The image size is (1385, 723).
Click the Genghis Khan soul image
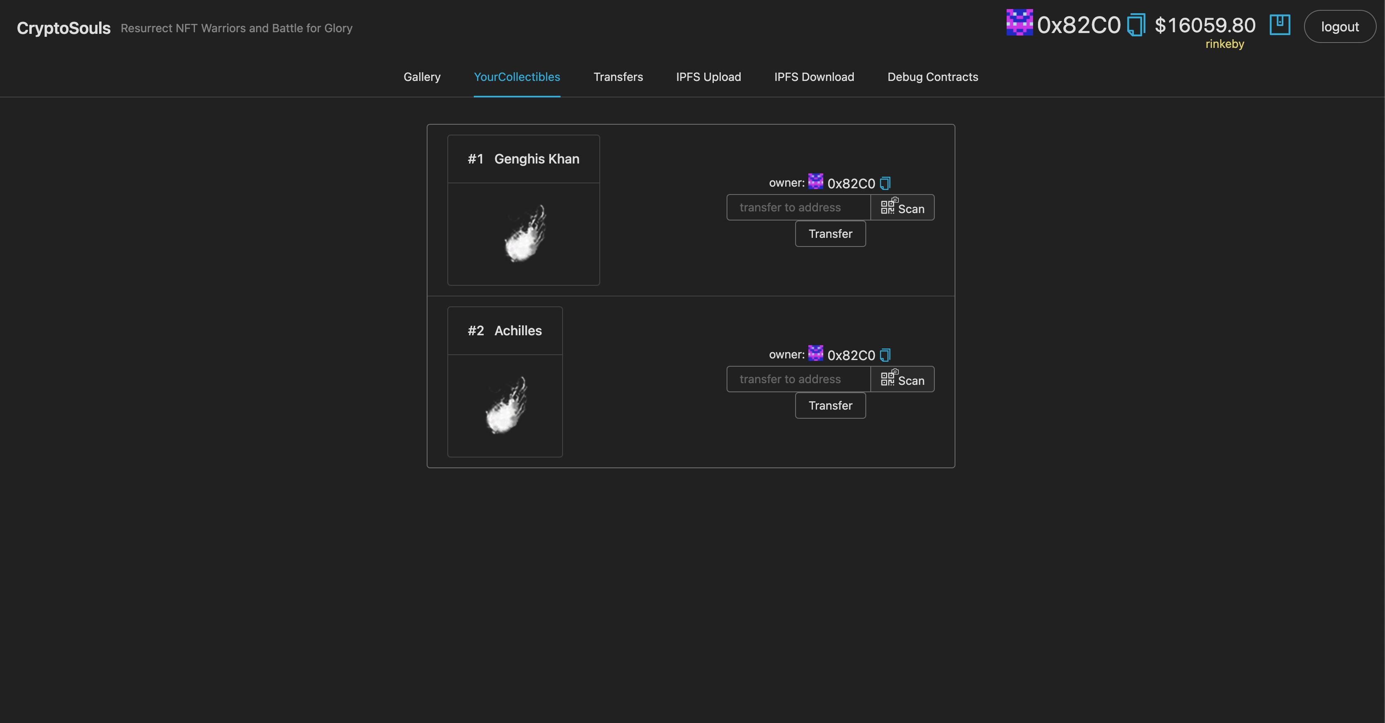[x=525, y=234]
